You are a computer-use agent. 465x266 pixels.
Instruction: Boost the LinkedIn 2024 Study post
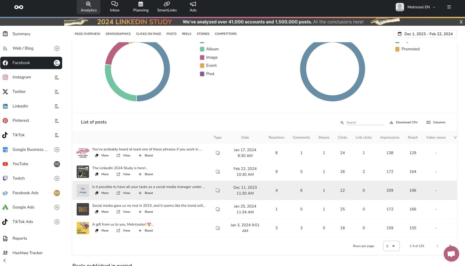coord(146,174)
